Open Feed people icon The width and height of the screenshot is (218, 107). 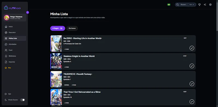tap(6, 50)
